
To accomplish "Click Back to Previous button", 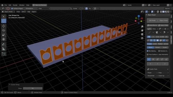I will pos(40,5).
